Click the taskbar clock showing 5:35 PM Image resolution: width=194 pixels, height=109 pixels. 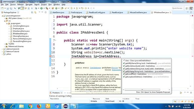click(187, 106)
